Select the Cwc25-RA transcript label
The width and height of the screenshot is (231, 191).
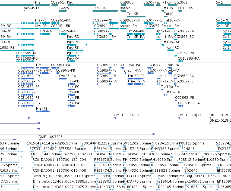pyautogui.click(x=67, y=31)
